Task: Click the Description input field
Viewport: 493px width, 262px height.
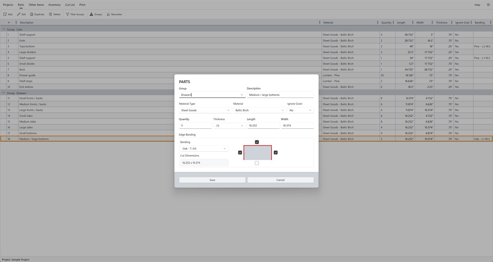Action: pos(281,95)
